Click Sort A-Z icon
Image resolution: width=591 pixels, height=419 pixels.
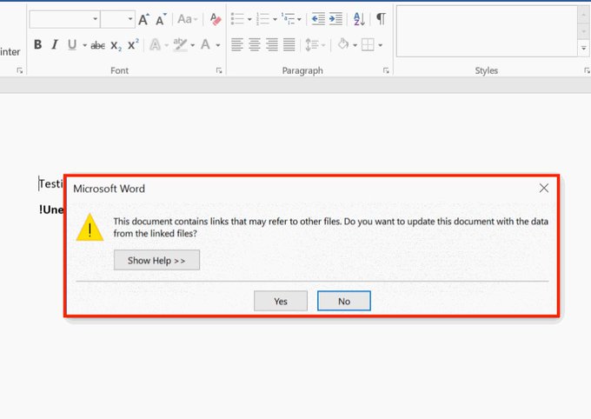coord(359,19)
